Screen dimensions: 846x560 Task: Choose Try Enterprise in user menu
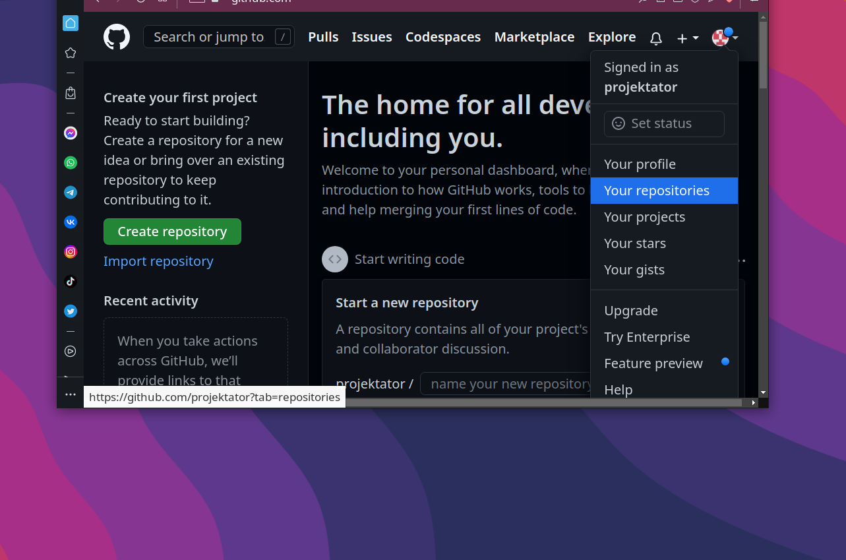tap(664, 337)
